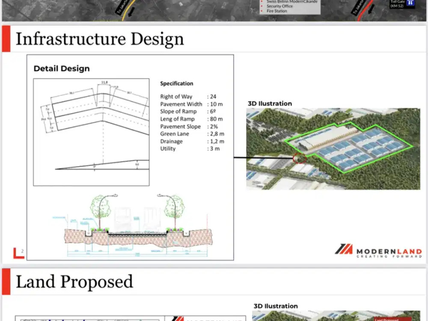This screenshot has width=428, height=321.
Task: Click the Right of Way specification row
Action: [x=188, y=97]
